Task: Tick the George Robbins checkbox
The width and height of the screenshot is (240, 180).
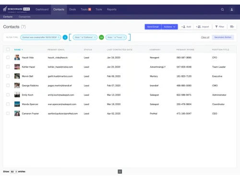Action: [8, 85]
